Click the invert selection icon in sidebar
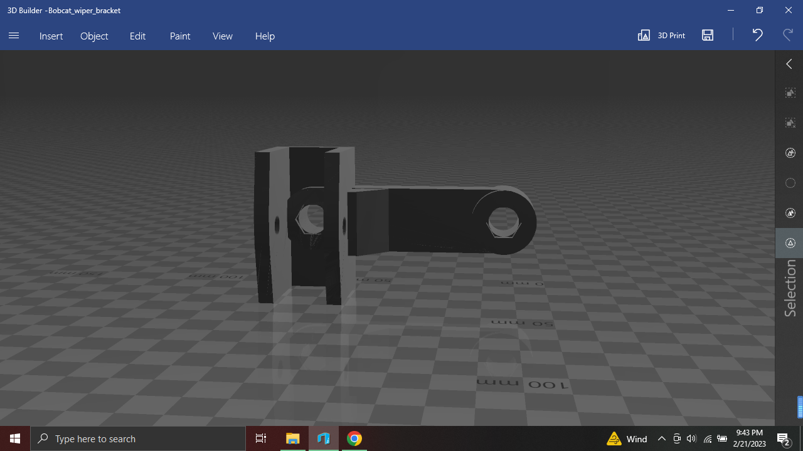This screenshot has height=451, width=803. tap(790, 153)
